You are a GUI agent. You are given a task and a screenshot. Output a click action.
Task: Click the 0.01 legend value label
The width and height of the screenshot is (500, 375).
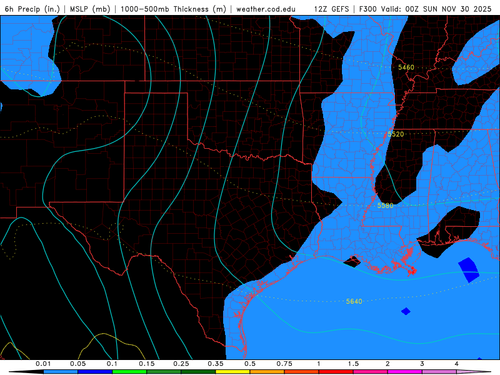[x=43, y=364]
